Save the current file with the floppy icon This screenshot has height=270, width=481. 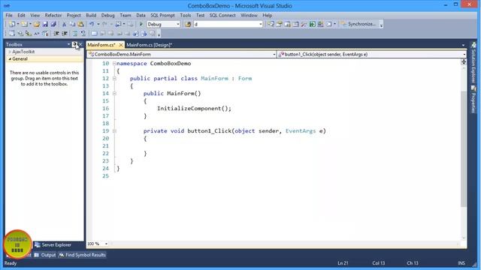(45, 24)
